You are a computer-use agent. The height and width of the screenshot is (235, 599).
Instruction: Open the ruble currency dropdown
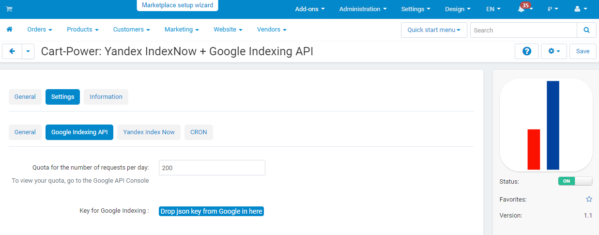tap(553, 9)
